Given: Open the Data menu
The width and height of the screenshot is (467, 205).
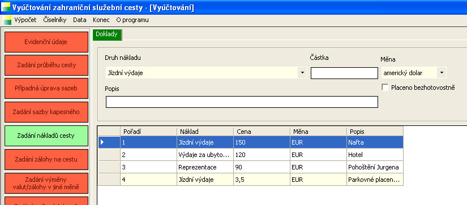Looking at the screenshot, I should pos(79,20).
